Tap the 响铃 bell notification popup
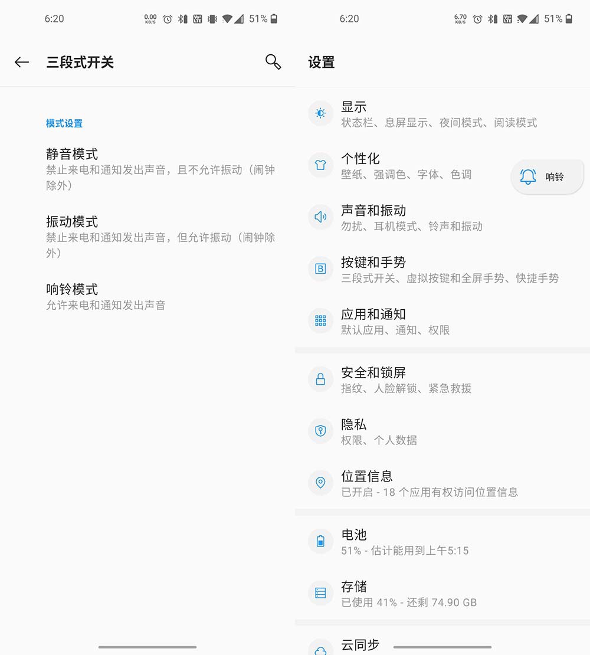 [x=547, y=176]
